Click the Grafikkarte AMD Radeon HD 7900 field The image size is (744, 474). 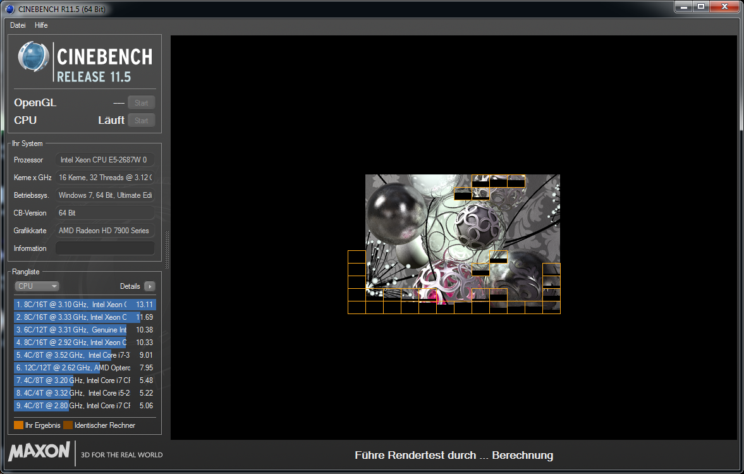click(x=105, y=231)
